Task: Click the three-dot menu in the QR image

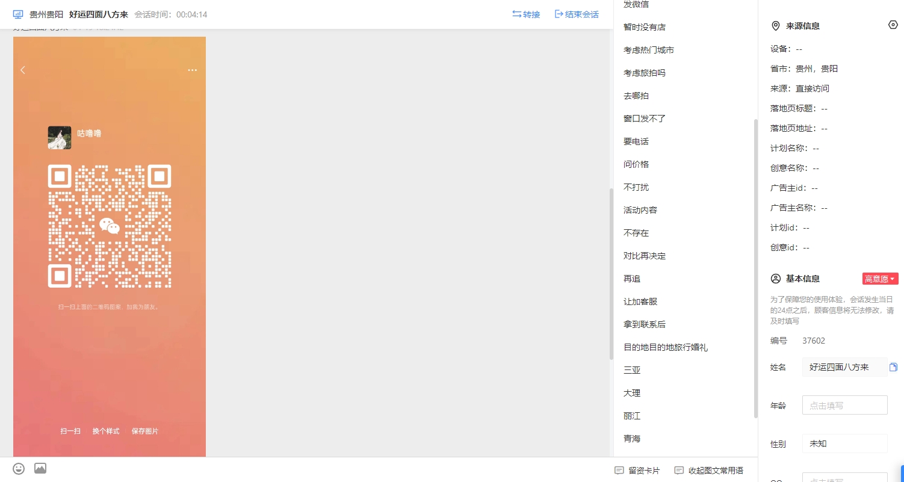Action: coord(192,70)
